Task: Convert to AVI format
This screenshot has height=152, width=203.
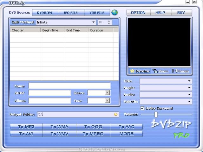Action: coord(26,134)
